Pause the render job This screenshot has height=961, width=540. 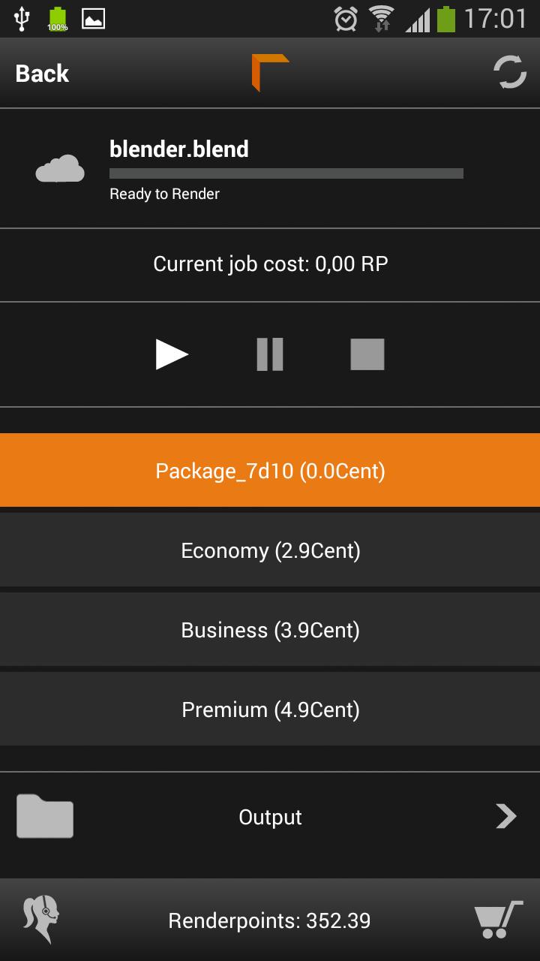(x=270, y=354)
